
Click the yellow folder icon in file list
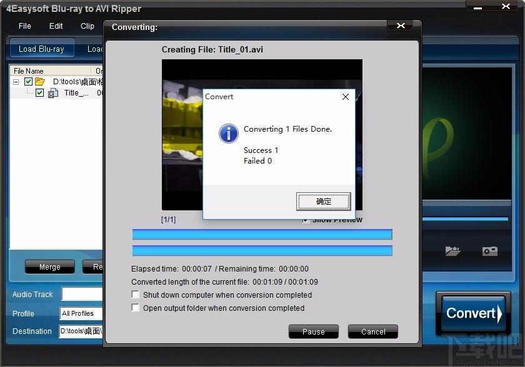point(40,81)
